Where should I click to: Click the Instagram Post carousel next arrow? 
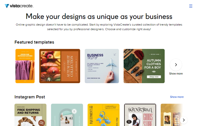tap(184, 120)
